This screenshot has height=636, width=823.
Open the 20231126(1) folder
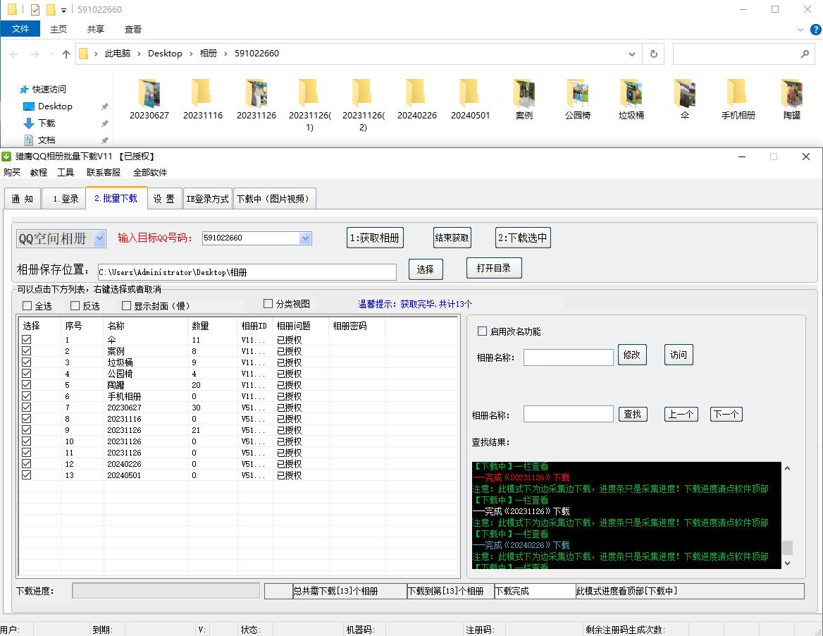[309, 105]
